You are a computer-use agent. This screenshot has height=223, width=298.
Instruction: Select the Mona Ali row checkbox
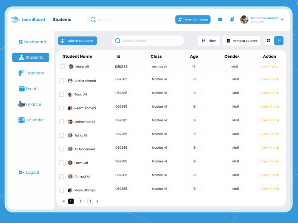(x=63, y=67)
